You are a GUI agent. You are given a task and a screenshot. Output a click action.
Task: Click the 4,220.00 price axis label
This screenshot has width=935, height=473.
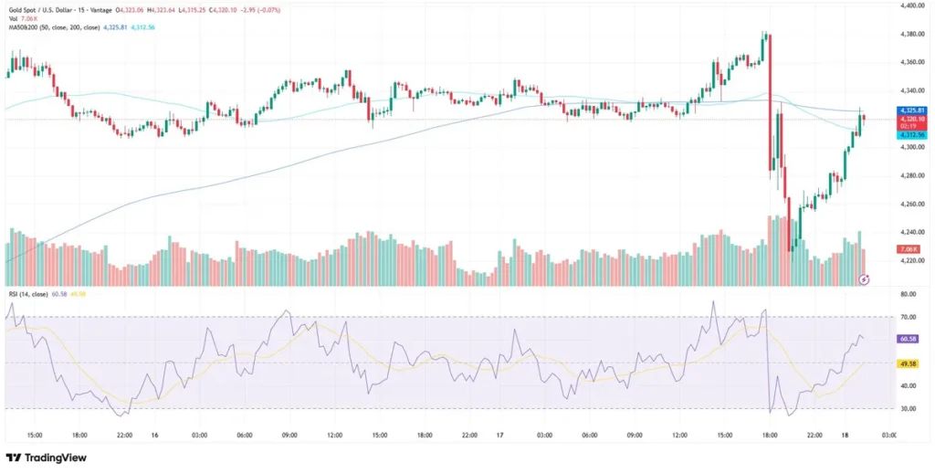(912, 260)
